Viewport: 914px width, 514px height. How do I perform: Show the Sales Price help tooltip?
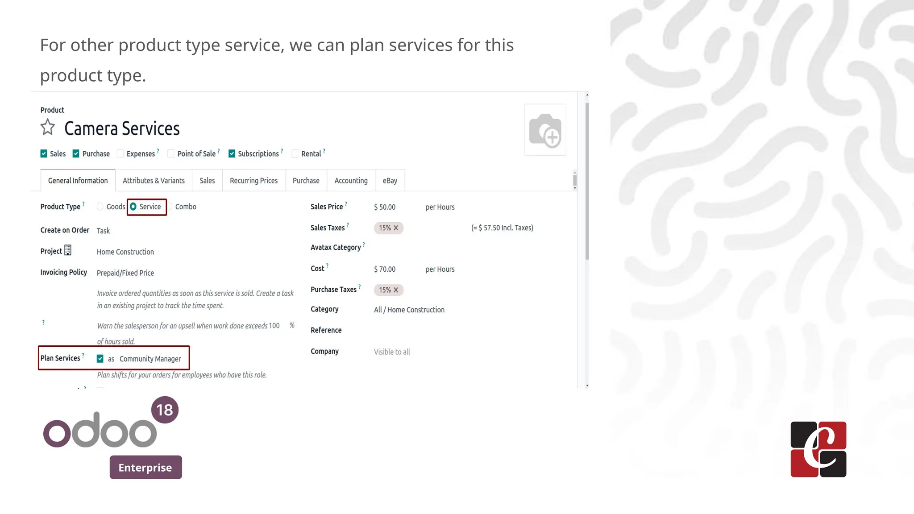(x=346, y=204)
